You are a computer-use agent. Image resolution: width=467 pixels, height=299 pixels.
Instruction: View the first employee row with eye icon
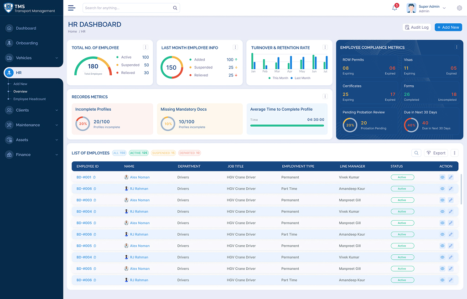pos(442,177)
